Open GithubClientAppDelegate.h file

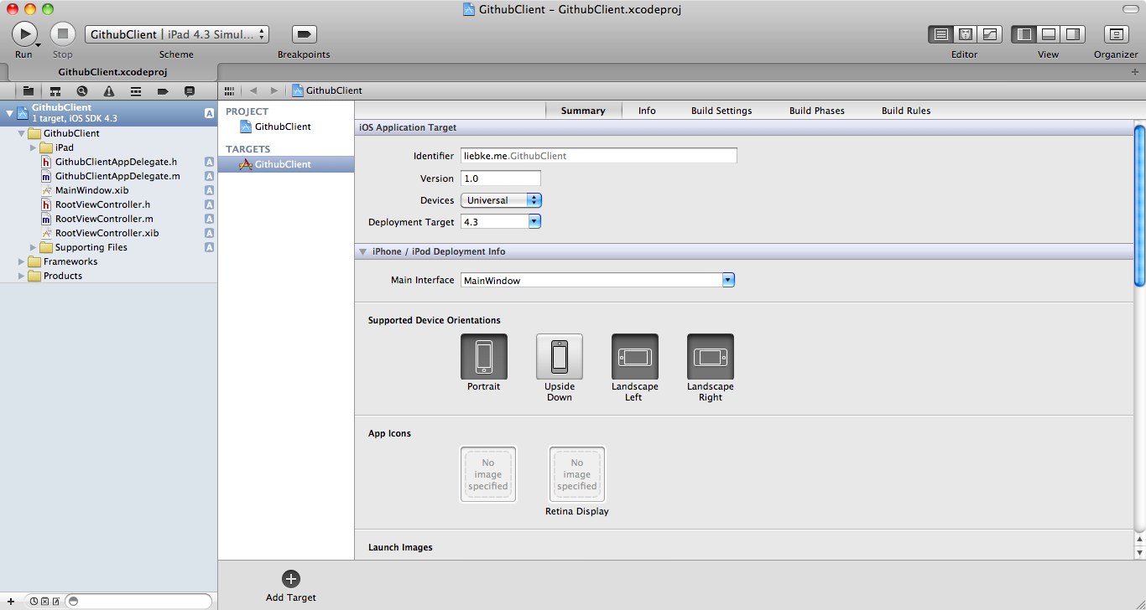(116, 162)
